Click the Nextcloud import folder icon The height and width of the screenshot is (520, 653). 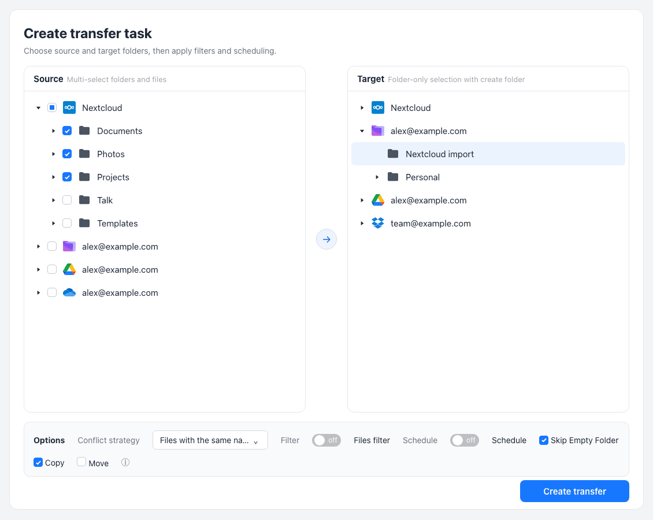click(393, 154)
